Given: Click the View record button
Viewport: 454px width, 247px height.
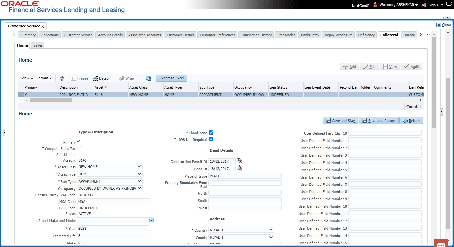Looking at the screenshot, I should coord(390,67).
